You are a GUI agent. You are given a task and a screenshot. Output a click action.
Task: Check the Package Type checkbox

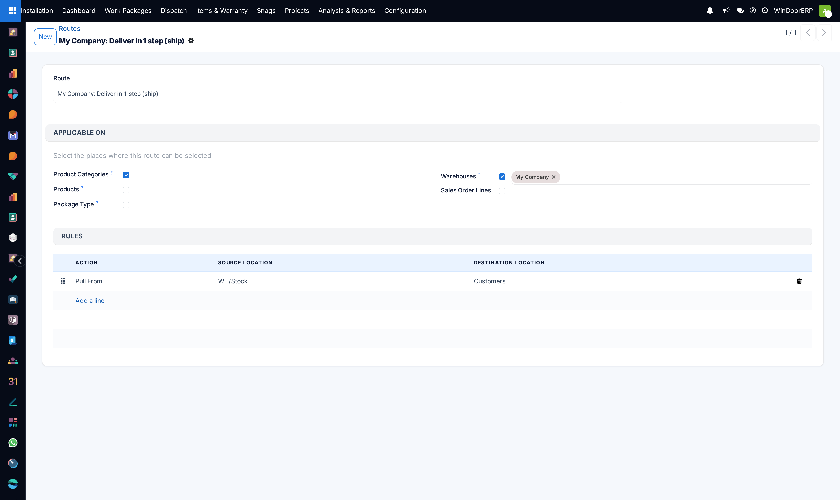(126, 205)
